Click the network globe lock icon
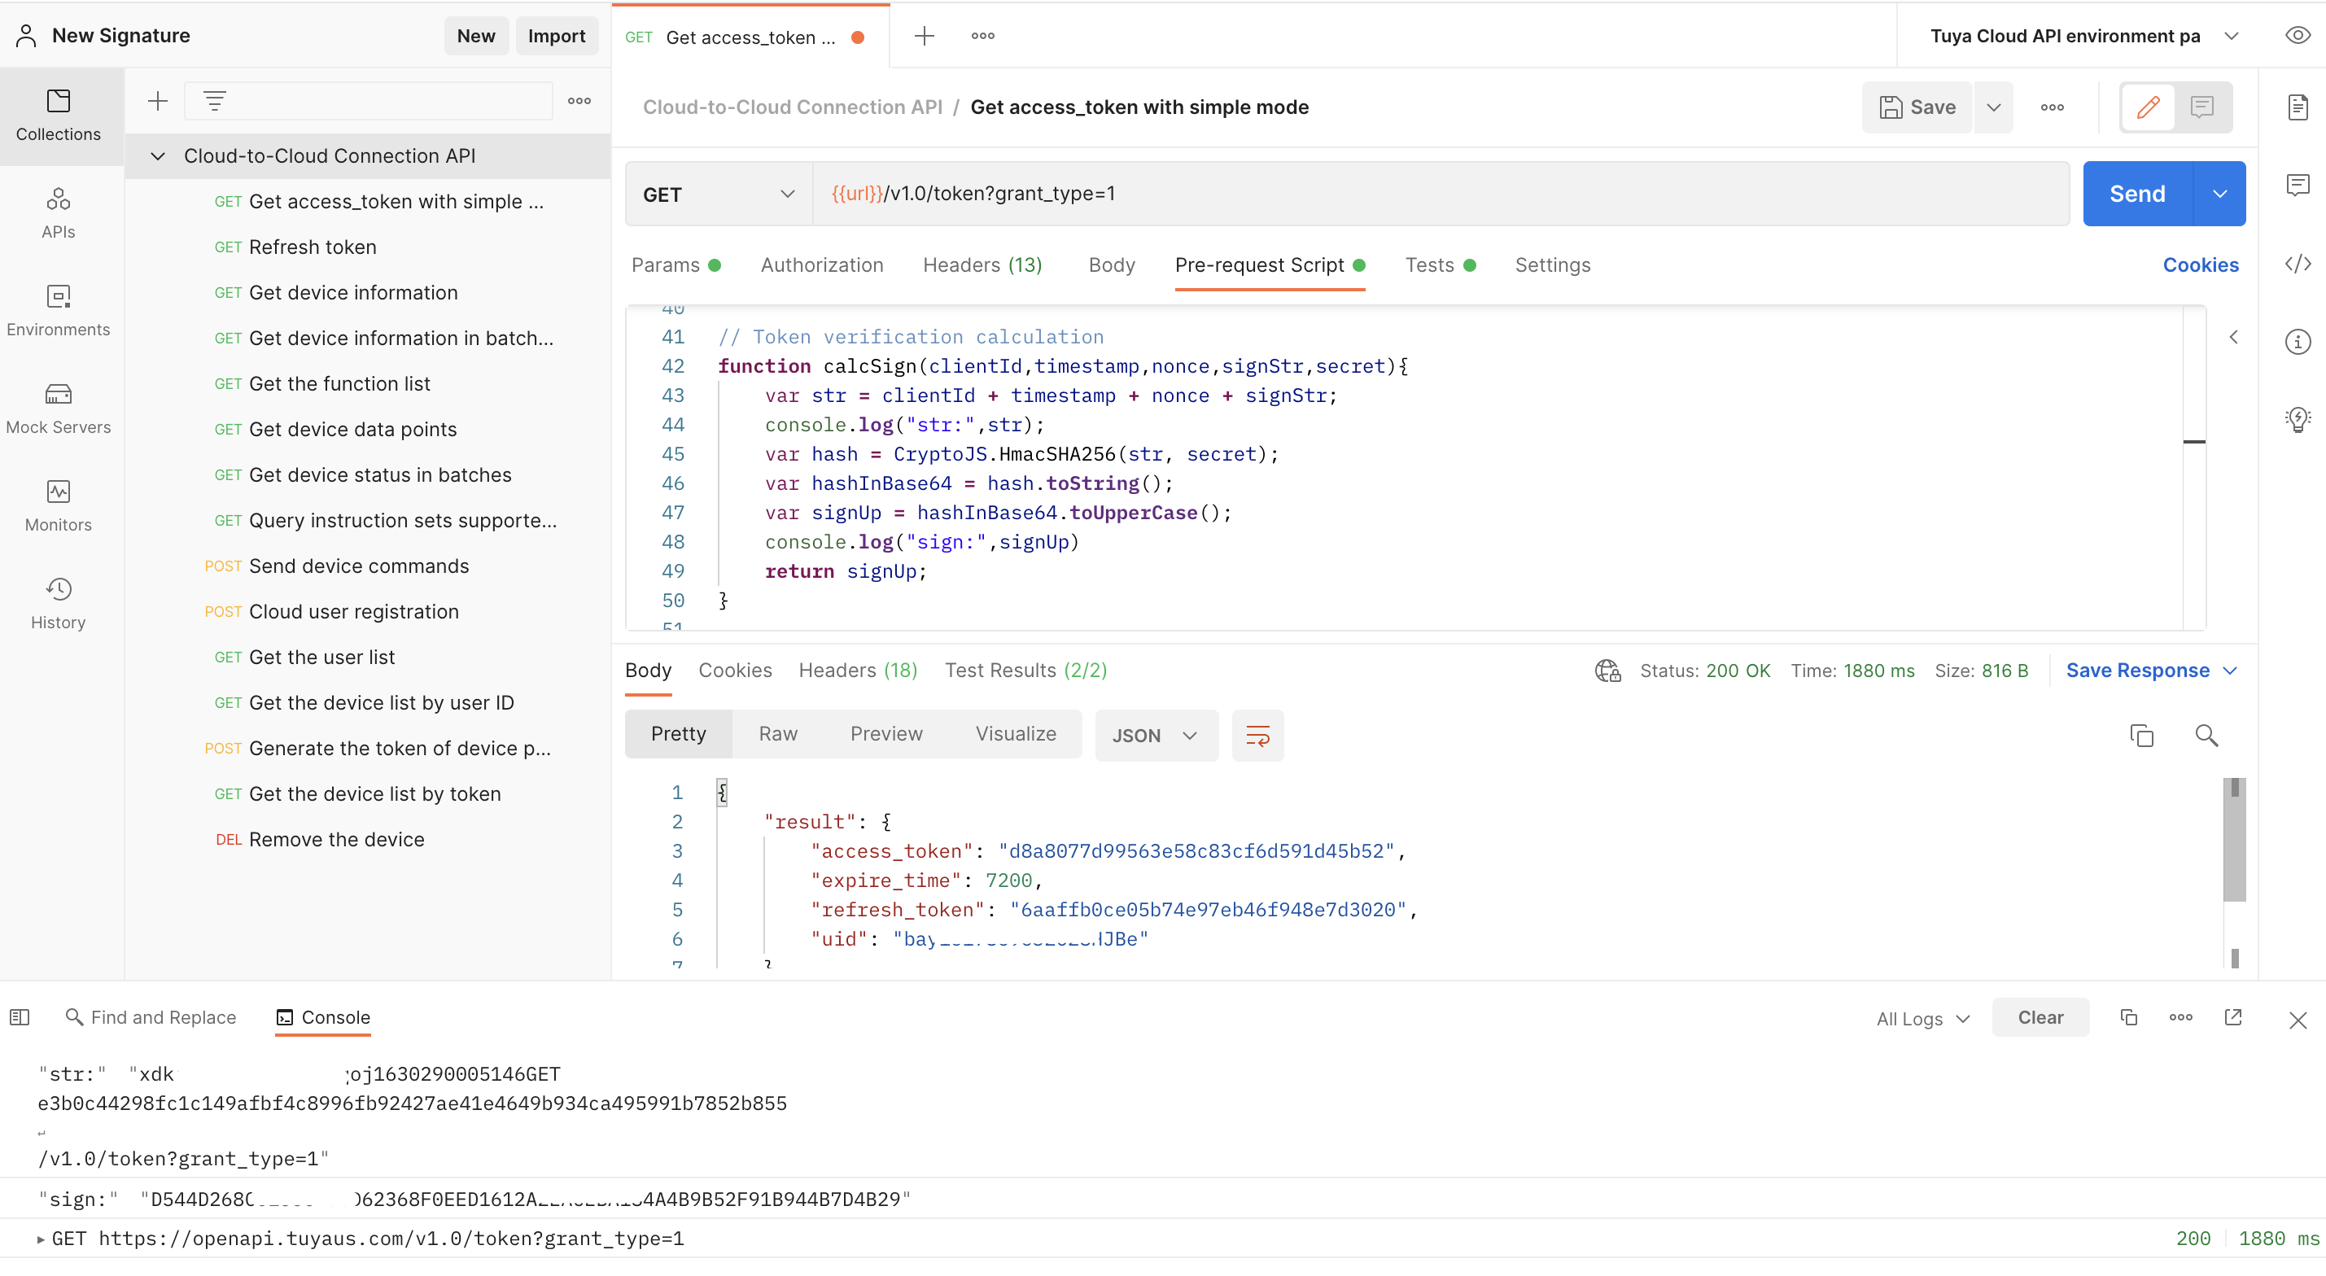This screenshot has width=2326, height=1276. 1607,671
